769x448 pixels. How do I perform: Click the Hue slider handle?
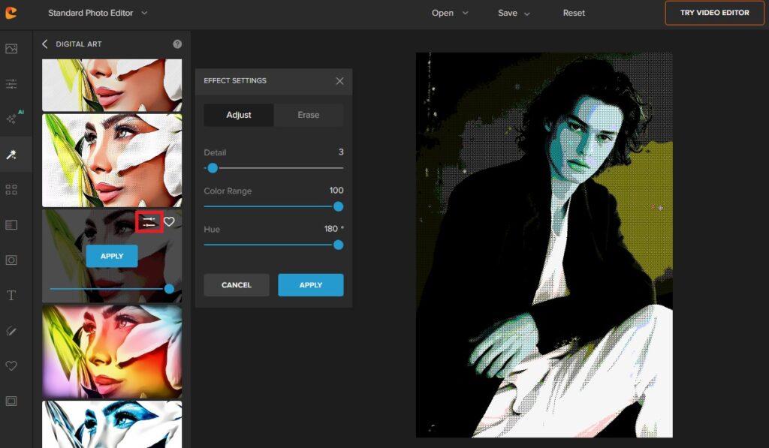(x=338, y=245)
